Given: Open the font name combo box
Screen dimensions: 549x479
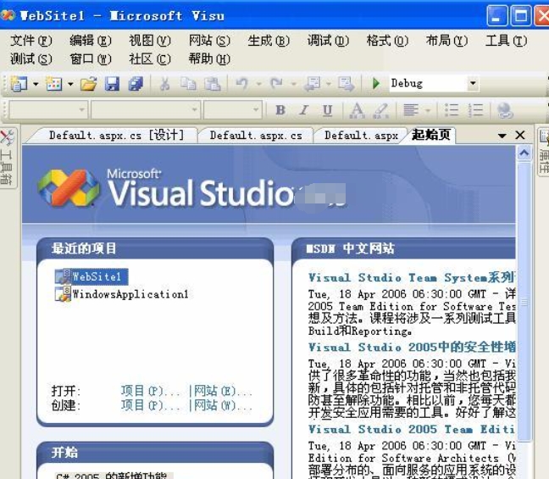Looking at the screenshot, I should tap(146, 109).
